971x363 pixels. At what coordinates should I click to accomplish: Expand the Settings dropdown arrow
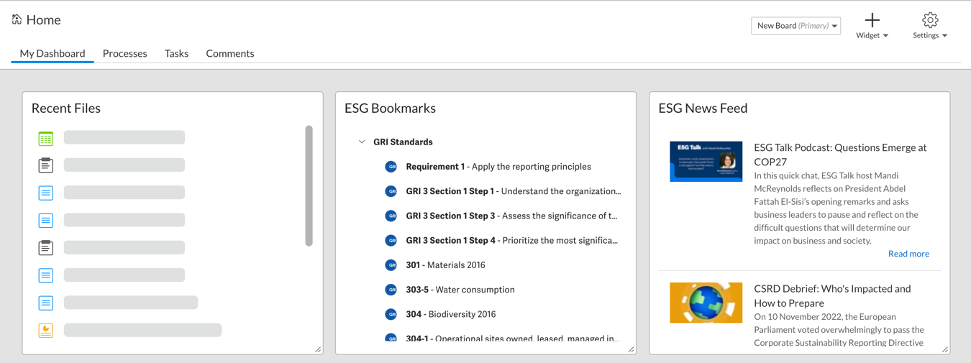[944, 36]
